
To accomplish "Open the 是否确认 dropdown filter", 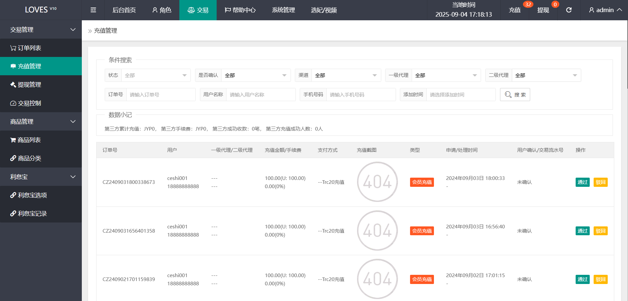I will [x=256, y=76].
